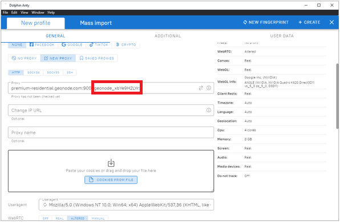This screenshot has width=340, height=222.
Task: Click the Dolphin Anty title bar icon
Action: [6, 5]
